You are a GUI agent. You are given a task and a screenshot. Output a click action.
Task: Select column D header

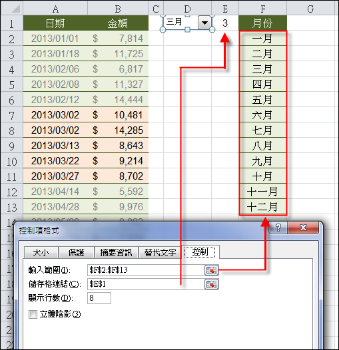(x=187, y=9)
